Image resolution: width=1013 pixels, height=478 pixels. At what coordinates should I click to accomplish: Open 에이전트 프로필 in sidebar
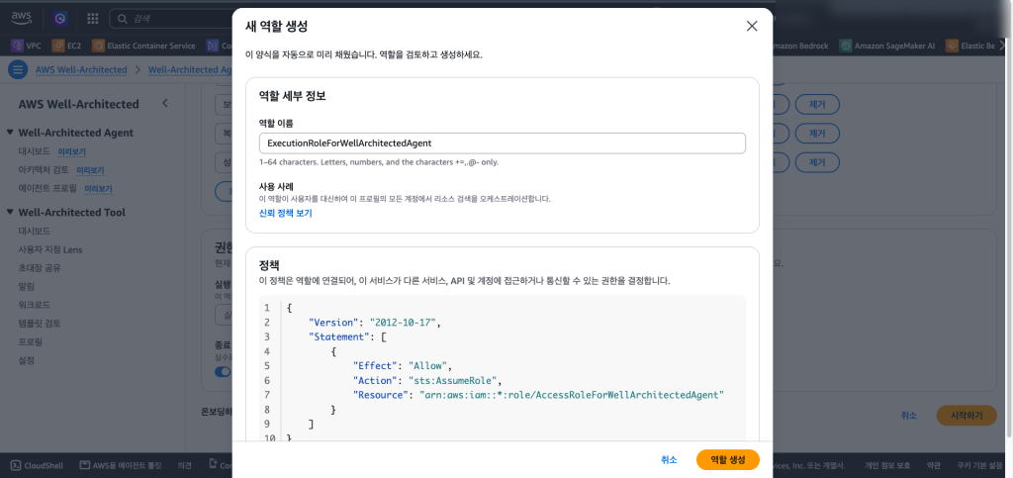(x=47, y=189)
